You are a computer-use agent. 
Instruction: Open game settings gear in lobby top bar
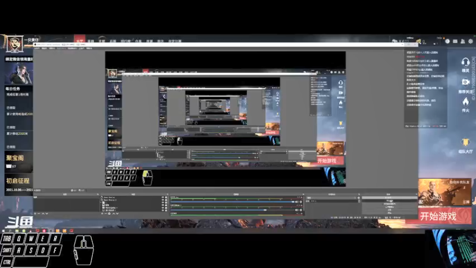470,41
